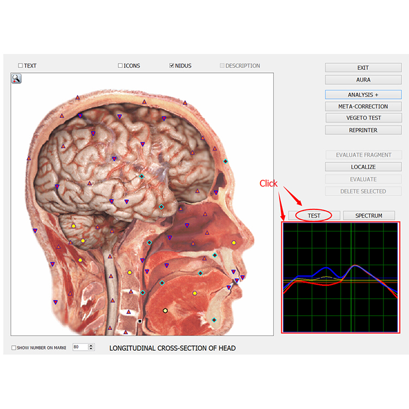Select the cyan diamond marker on forehead
The width and height of the screenshot is (409, 409).
pos(225,161)
